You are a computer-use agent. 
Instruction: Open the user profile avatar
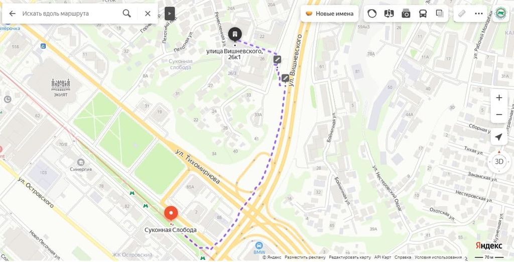point(501,14)
